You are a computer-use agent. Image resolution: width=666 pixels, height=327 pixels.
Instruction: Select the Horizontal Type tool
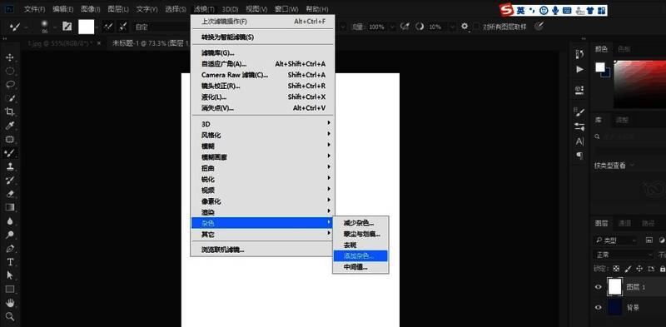[x=10, y=261]
